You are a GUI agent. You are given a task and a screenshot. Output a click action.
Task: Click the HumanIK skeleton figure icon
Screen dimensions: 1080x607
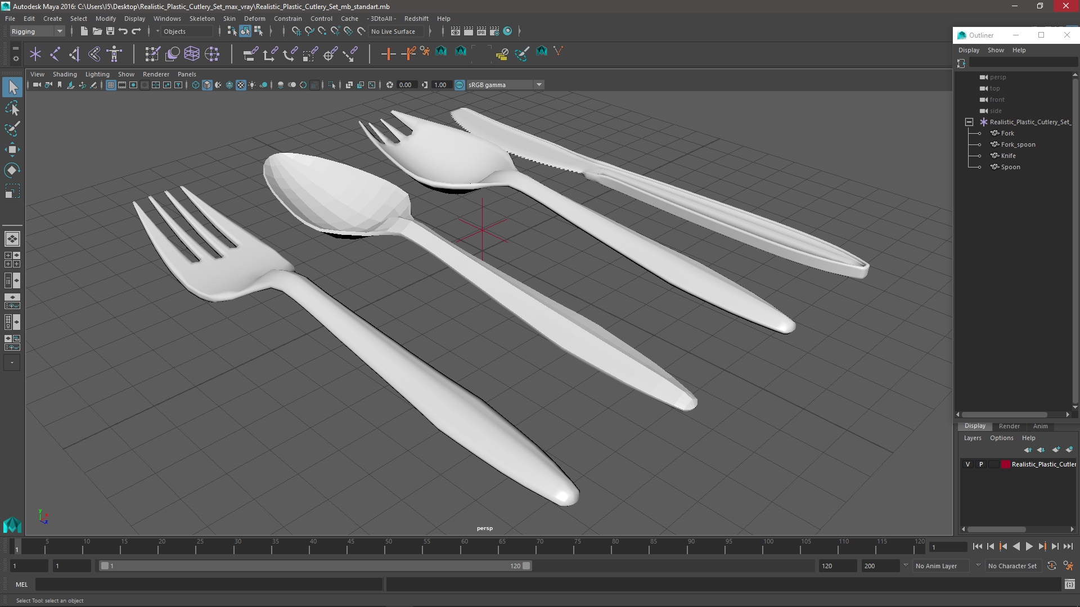pos(115,54)
